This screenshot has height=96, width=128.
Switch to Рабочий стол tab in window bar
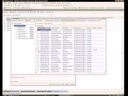click(11, 91)
